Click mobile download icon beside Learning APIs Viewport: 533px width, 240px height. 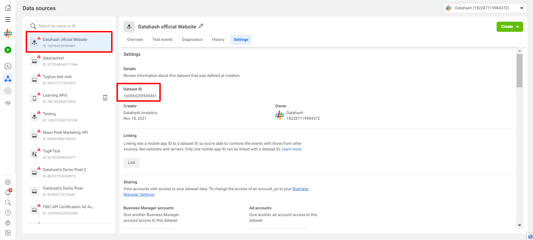pos(105,98)
